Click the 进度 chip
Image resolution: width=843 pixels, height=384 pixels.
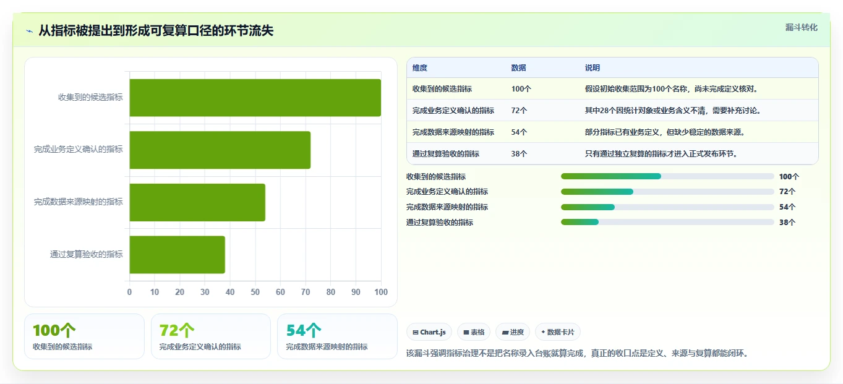coord(513,332)
